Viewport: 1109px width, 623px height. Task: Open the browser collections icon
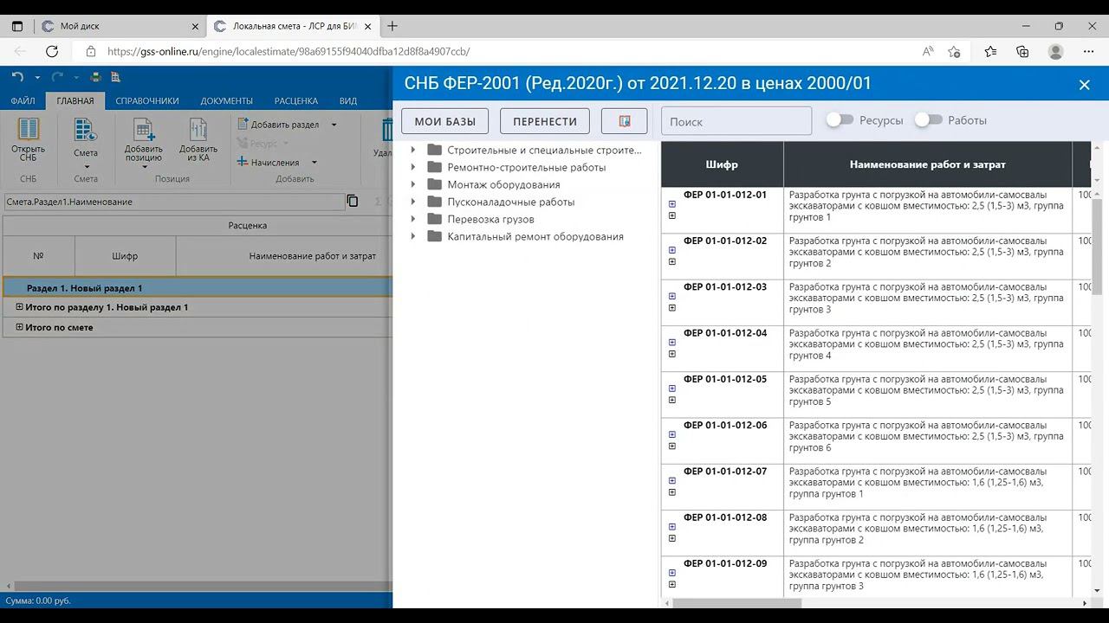tap(1022, 51)
